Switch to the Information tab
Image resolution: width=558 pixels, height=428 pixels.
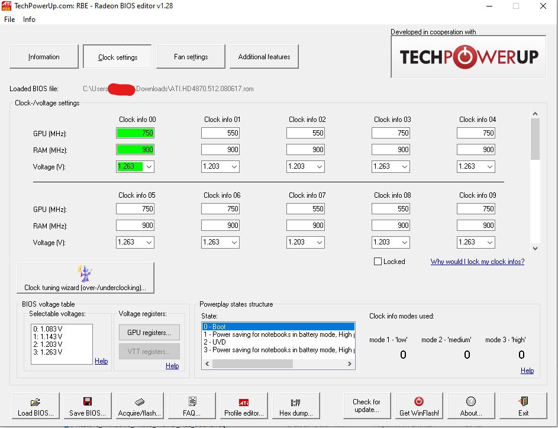click(x=44, y=57)
